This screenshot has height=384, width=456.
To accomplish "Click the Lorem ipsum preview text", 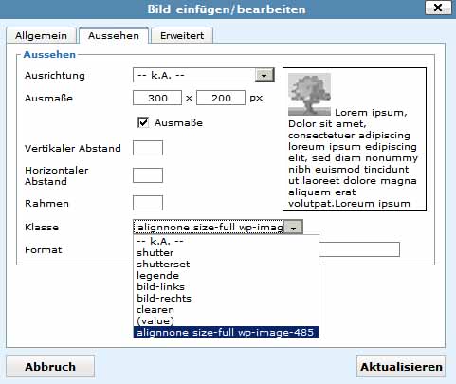I will tap(353, 158).
